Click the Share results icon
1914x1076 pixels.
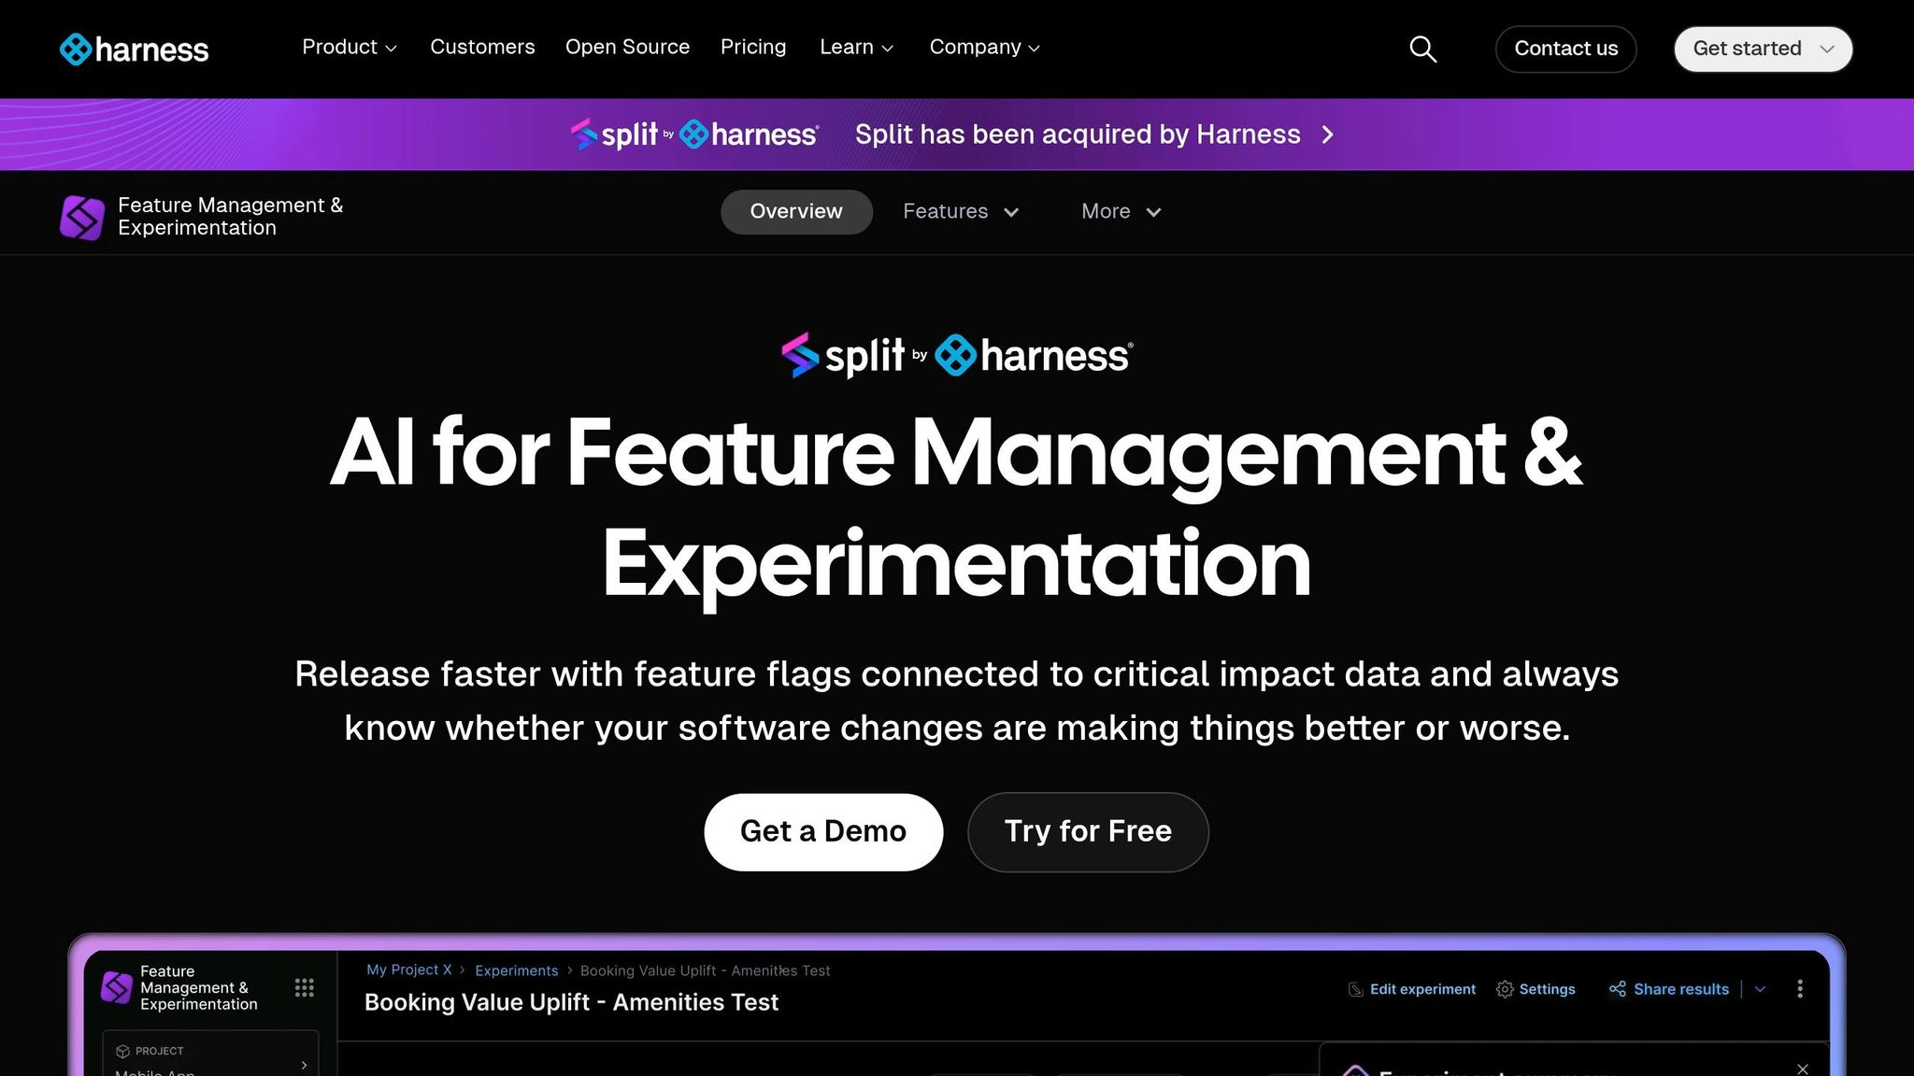(1618, 989)
